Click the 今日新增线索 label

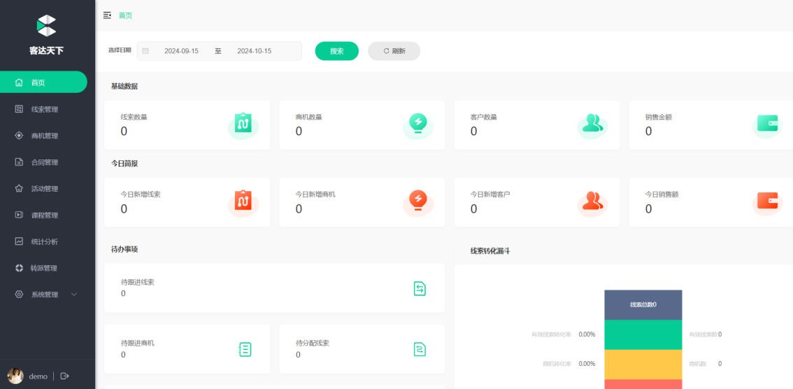(141, 194)
